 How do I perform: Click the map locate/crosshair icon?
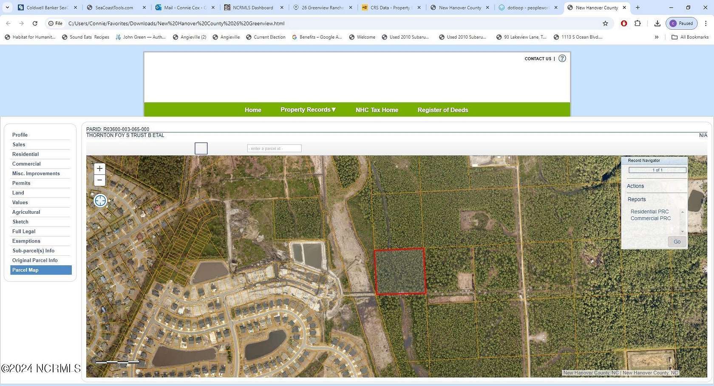pos(100,200)
